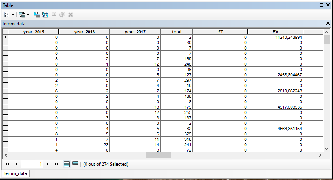Click the BV cell 2810,062248
333x180 pixels.
(275, 91)
